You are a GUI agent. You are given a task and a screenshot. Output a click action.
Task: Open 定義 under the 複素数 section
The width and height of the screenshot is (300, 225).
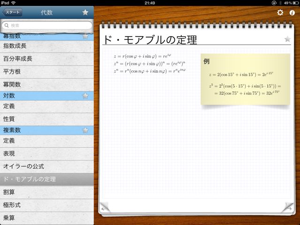click(47, 141)
